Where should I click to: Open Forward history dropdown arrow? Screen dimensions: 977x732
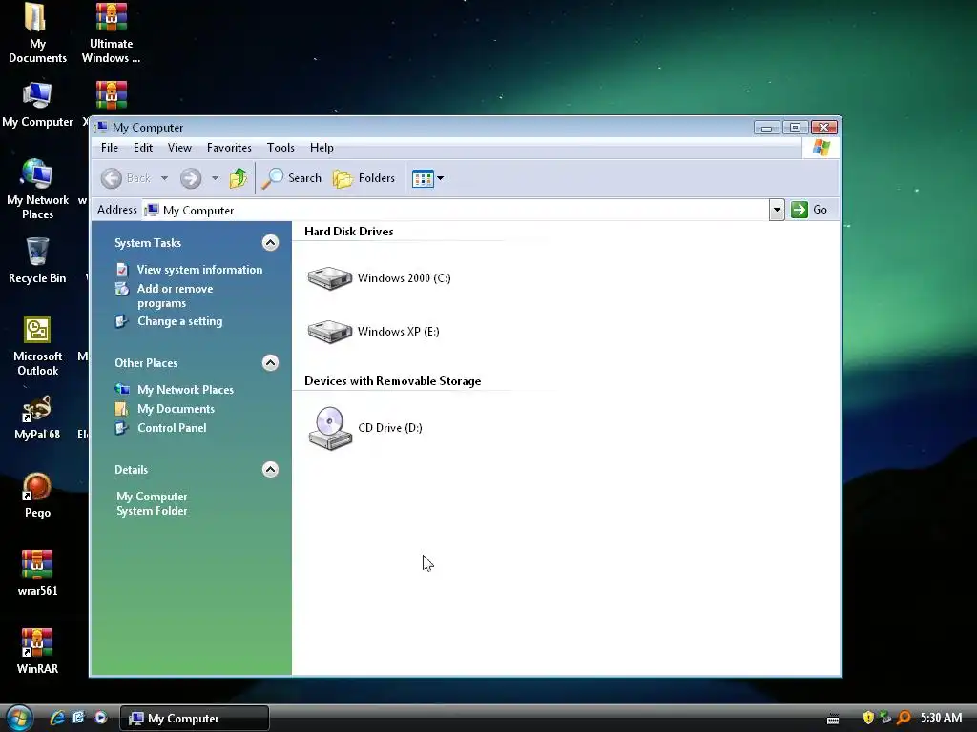(x=215, y=178)
